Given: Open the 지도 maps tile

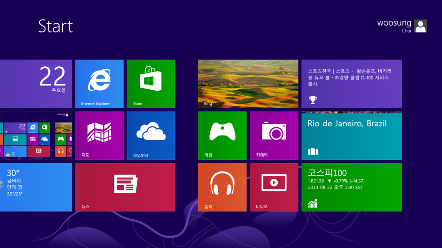Looking at the screenshot, I should [x=99, y=136].
